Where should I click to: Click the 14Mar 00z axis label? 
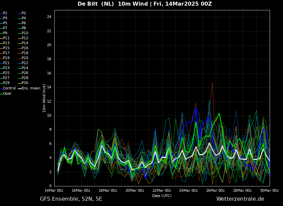click(54, 190)
